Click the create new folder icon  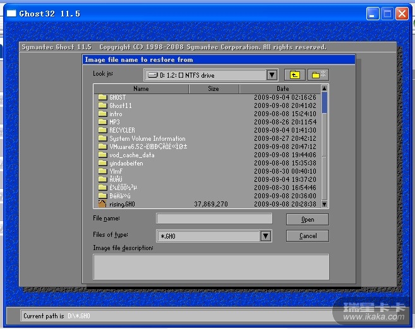[318, 75]
